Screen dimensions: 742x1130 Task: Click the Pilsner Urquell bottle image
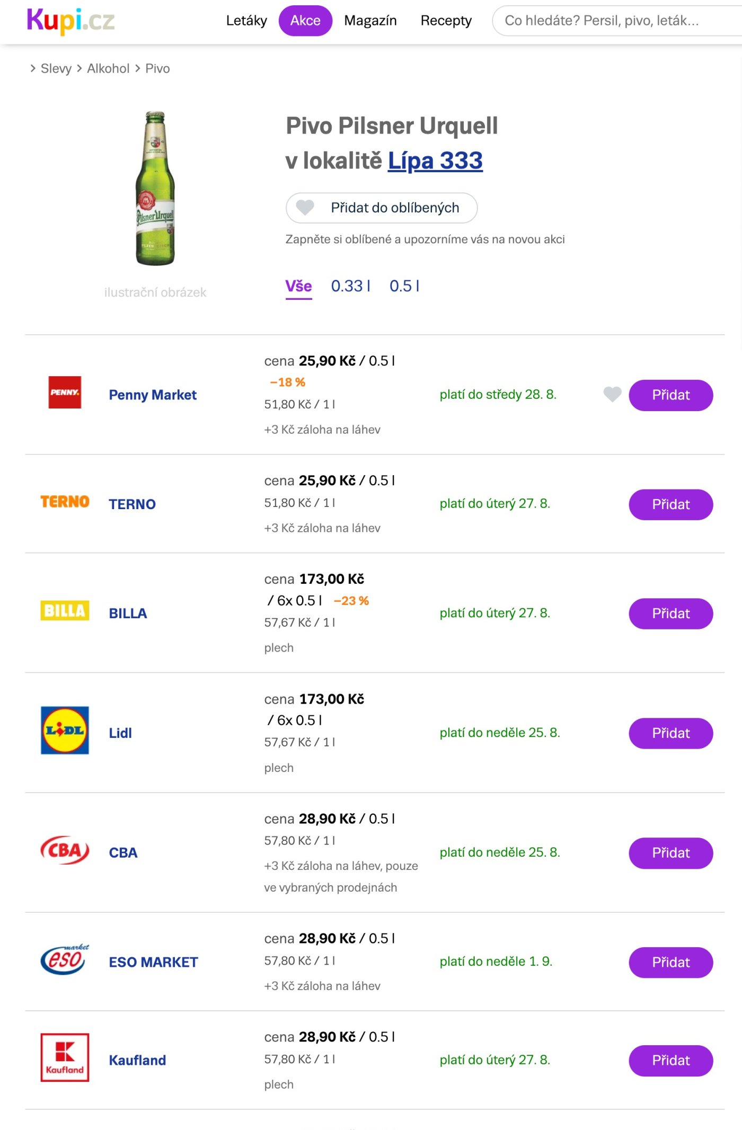click(x=155, y=189)
